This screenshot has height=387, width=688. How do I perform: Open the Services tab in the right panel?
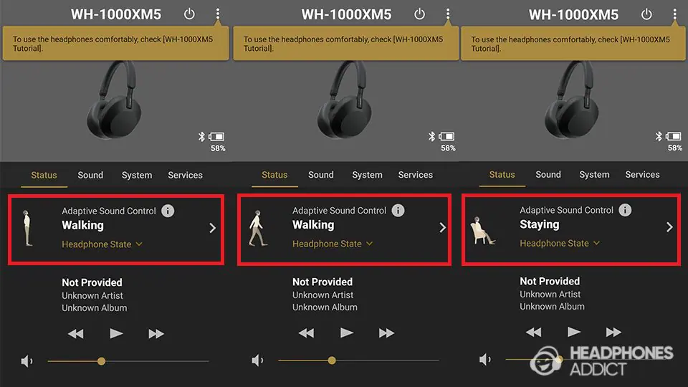point(642,175)
